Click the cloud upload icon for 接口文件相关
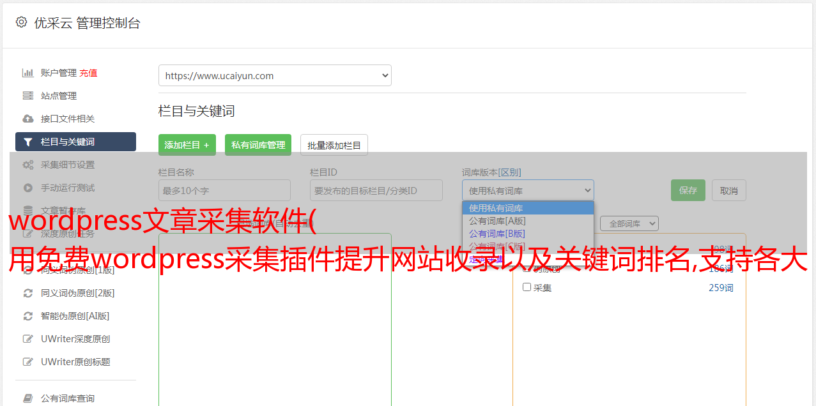The image size is (816, 406). click(x=28, y=119)
